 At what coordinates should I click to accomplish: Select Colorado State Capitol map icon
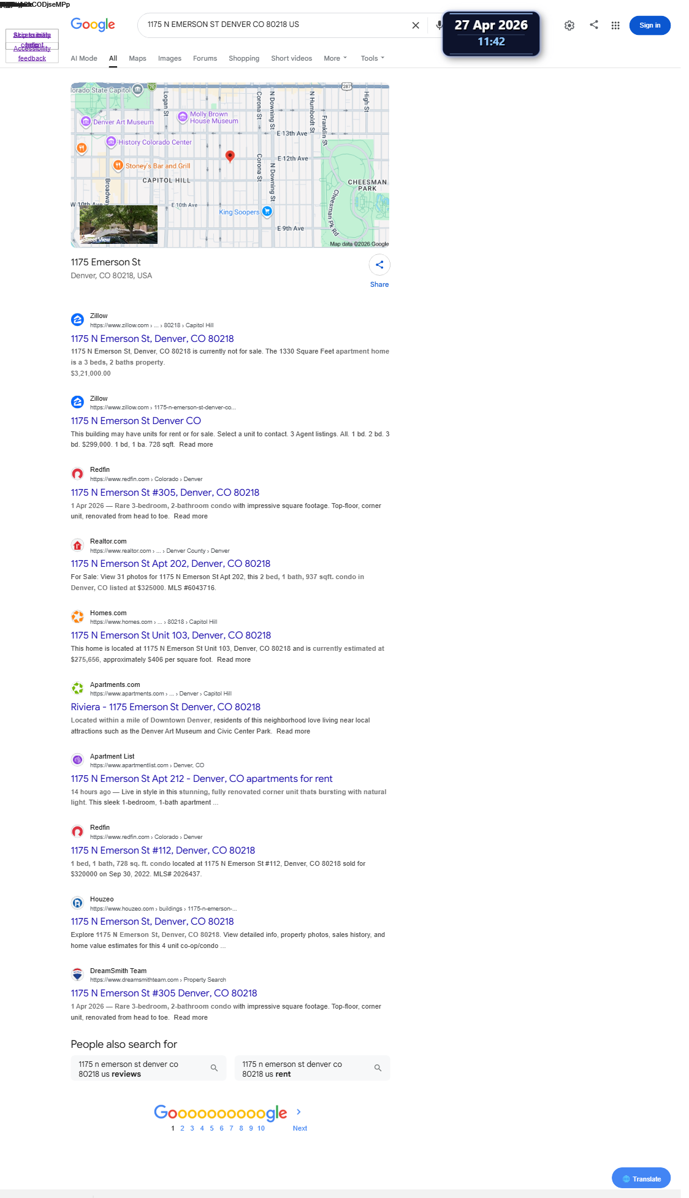click(x=138, y=89)
